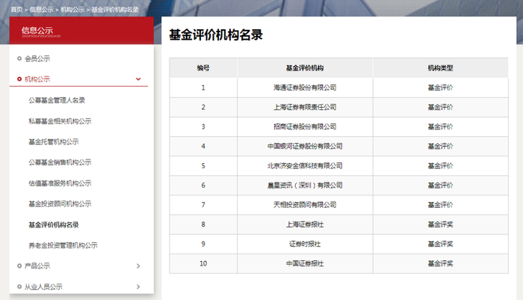Select 天相投资顾问有限公司 in the table
The image size is (523, 300).
[x=305, y=205]
